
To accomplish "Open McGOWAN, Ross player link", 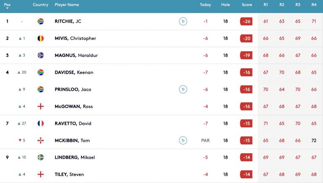I will 73,106.
